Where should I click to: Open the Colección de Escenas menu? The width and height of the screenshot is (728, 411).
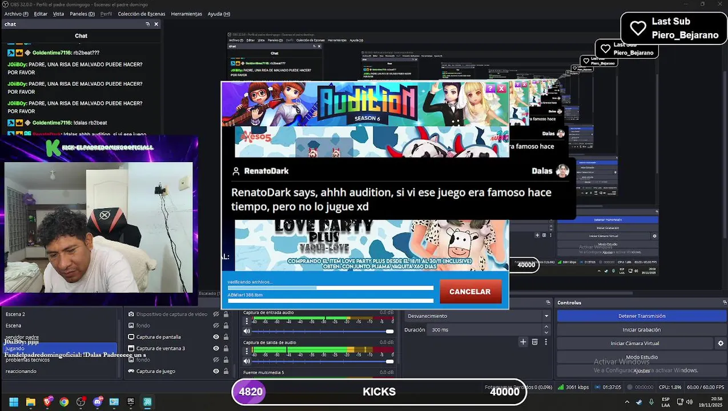click(x=142, y=14)
